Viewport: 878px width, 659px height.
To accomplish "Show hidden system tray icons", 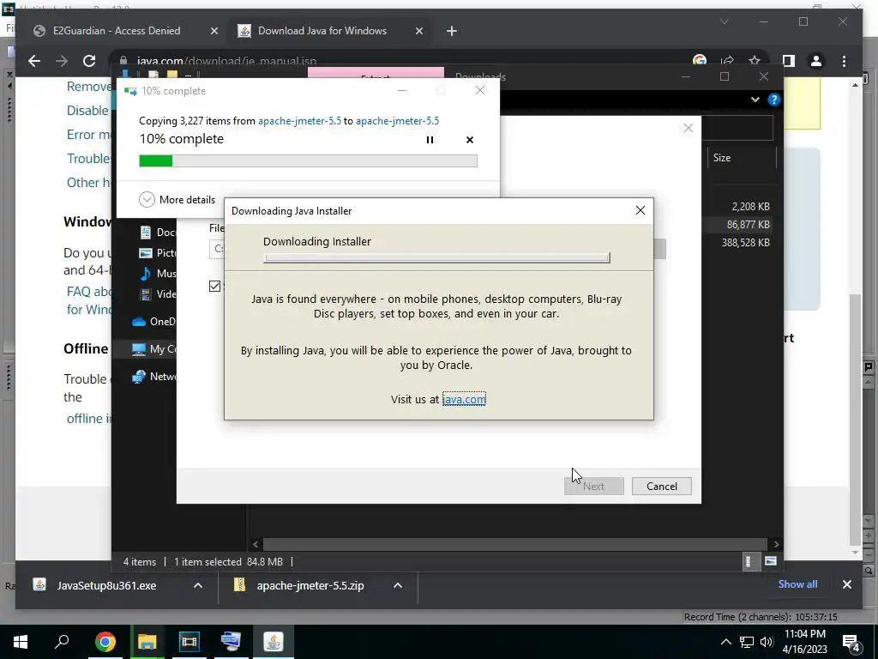I will pyautogui.click(x=725, y=642).
